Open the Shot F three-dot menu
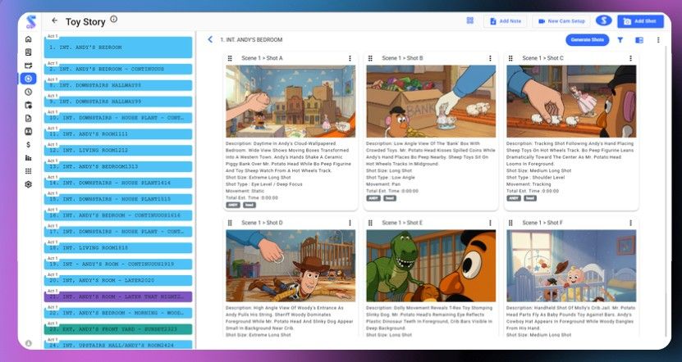This screenshot has width=682, height=362. point(630,223)
